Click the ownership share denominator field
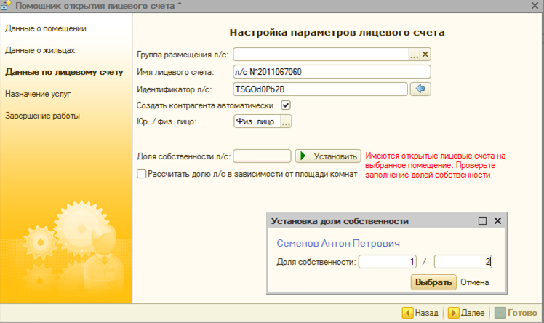Image resolution: width=544 pixels, height=323 pixels. click(463, 262)
